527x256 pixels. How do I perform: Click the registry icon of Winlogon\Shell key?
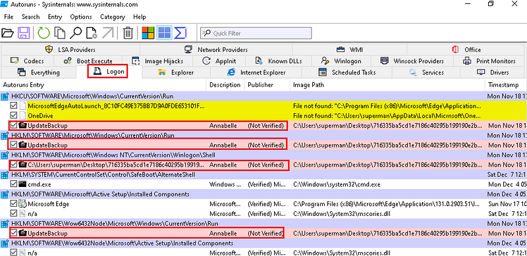pyautogui.click(x=5, y=155)
